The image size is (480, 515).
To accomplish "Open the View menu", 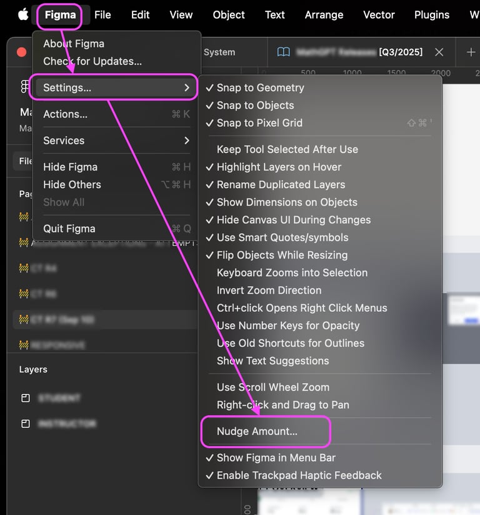I will (x=181, y=15).
